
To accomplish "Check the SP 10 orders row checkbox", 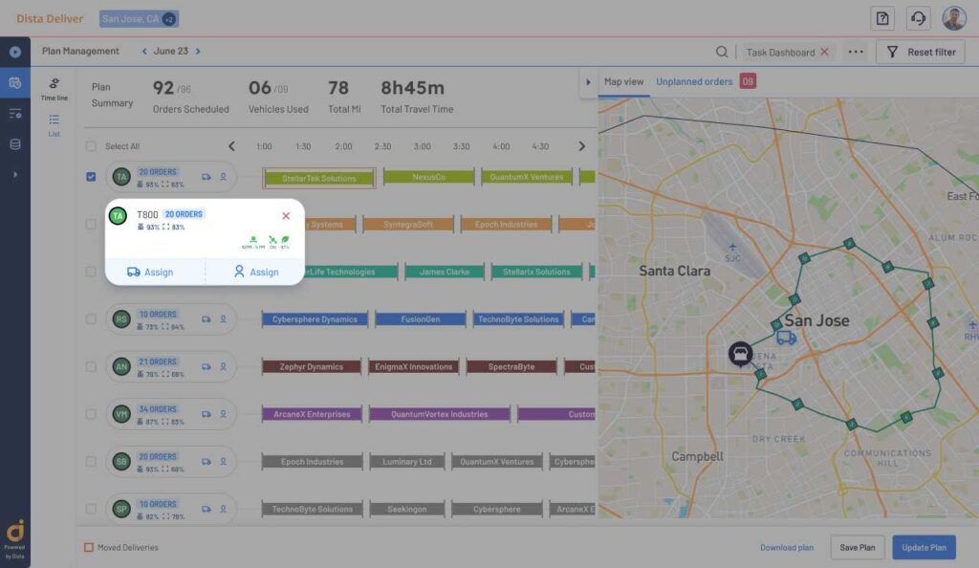I will pos(91,509).
